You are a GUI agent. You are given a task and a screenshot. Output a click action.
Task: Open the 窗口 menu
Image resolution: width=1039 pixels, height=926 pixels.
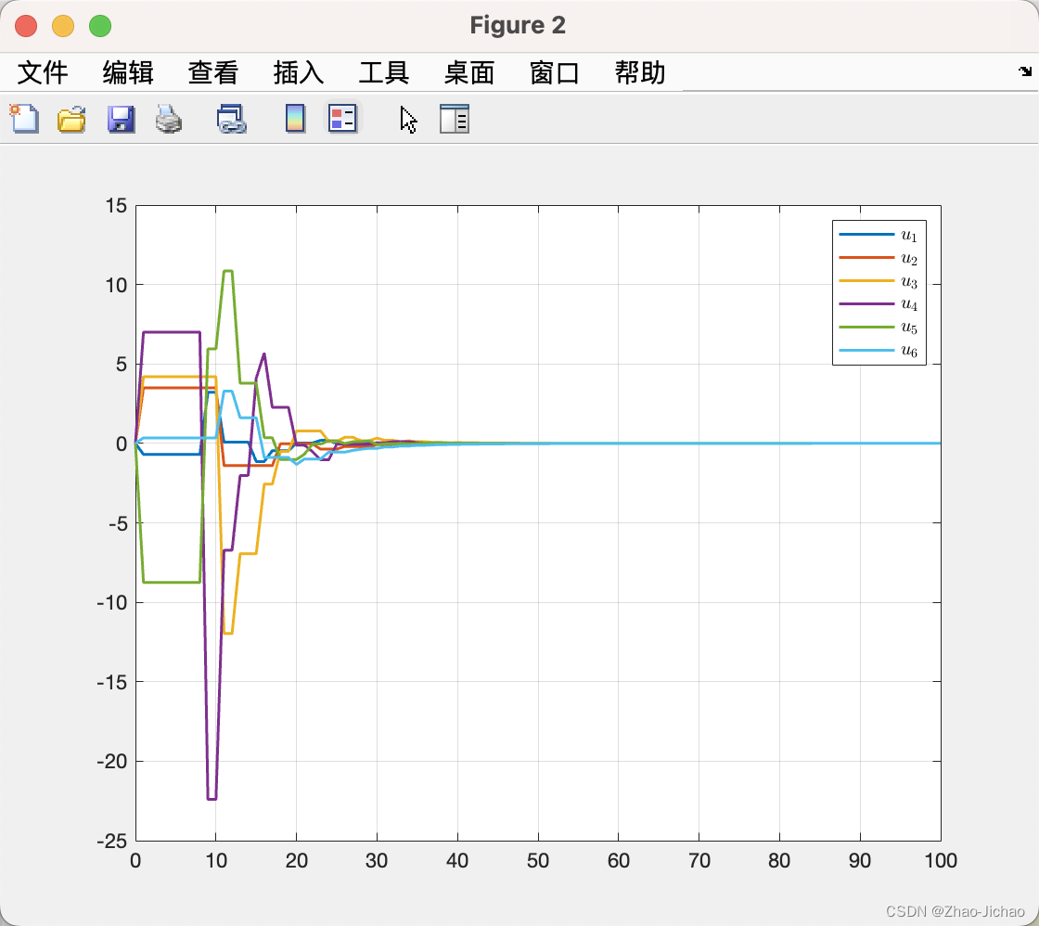click(x=556, y=72)
